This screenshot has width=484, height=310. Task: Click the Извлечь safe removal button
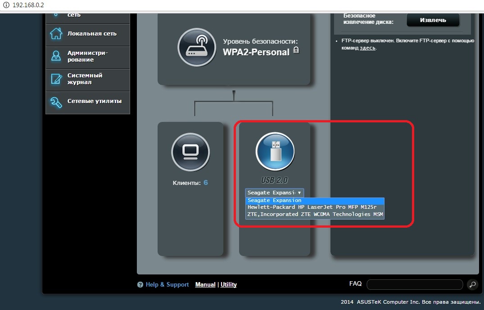point(433,20)
